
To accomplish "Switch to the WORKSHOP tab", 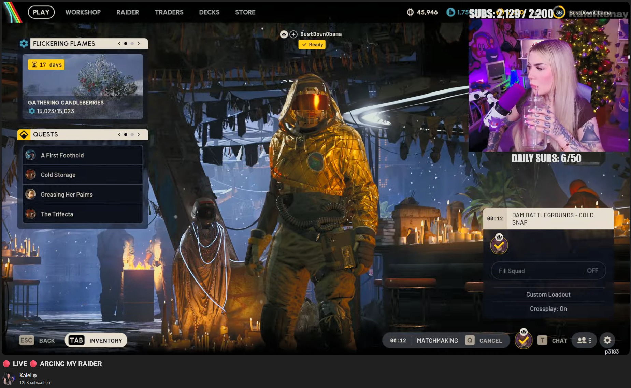I will [83, 12].
